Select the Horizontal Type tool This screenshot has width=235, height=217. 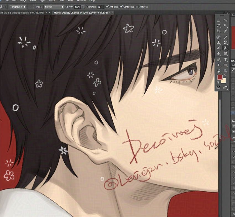point(225,60)
